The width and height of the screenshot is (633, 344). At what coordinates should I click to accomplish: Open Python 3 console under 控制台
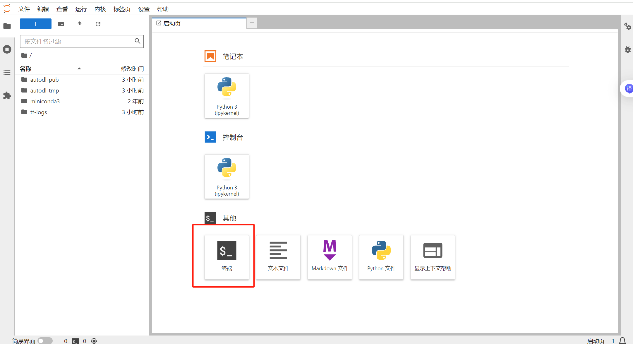coord(227,177)
